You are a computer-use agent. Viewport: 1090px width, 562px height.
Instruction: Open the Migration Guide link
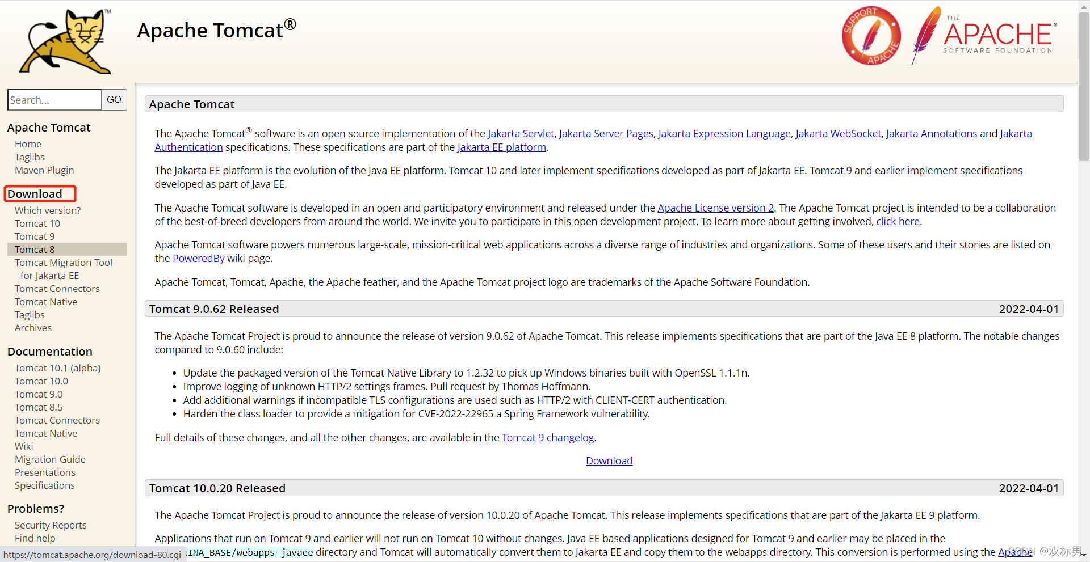coord(50,459)
